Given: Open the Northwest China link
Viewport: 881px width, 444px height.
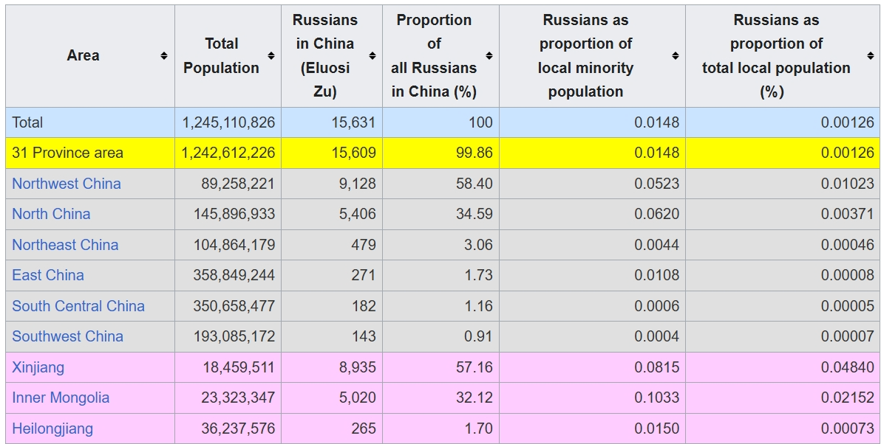Looking at the screenshot, I should 67,184.
